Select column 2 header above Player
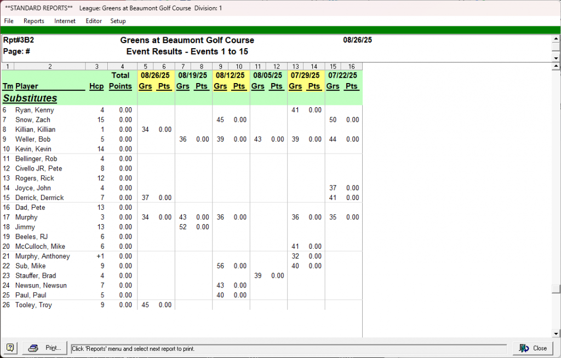The height and width of the screenshot is (358, 561). 50,66
